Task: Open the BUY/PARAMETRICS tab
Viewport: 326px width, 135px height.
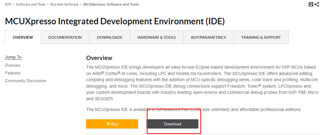Action: click(x=208, y=37)
